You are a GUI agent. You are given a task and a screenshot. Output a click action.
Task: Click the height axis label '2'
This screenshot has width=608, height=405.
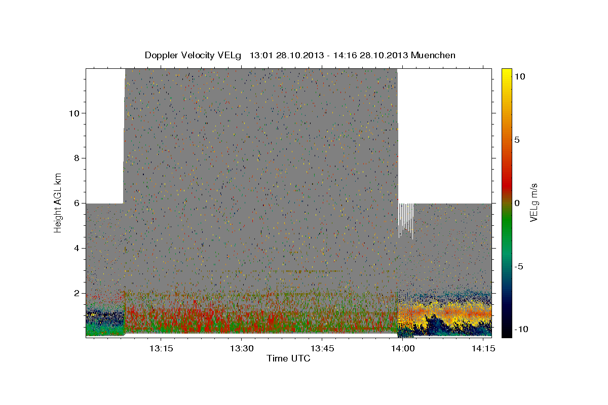(76, 293)
